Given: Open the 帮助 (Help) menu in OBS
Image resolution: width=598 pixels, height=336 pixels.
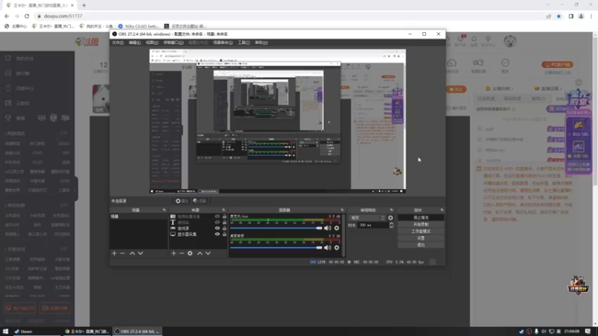Looking at the screenshot, I should tap(261, 43).
